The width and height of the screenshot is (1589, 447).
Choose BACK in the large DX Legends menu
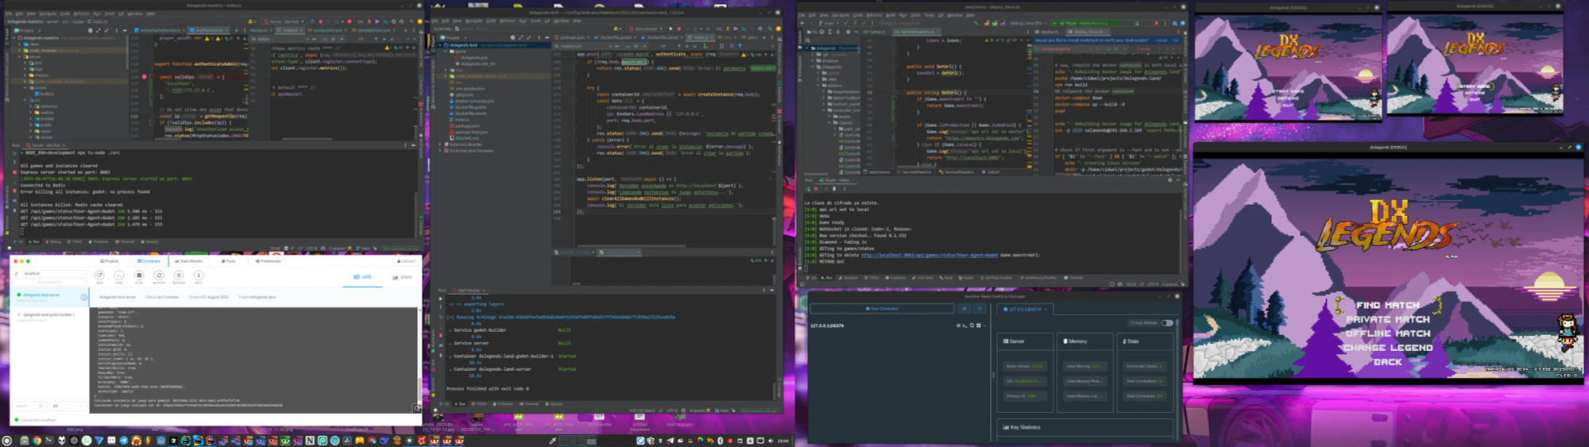tap(1387, 362)
